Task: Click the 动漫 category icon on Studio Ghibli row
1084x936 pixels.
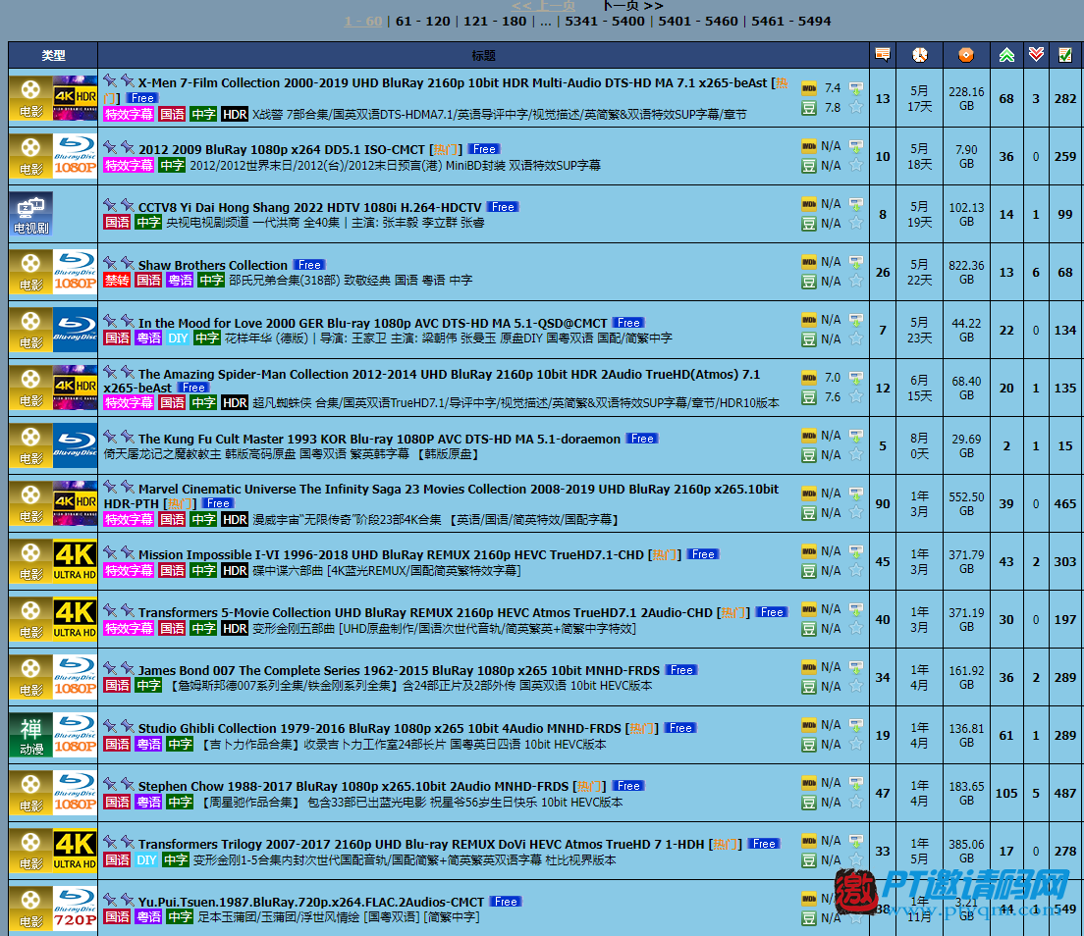Action: point(30,735)
